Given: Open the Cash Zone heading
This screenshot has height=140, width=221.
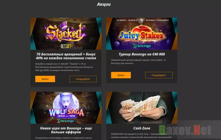Looking at the screenshot, I should [142, 128].
